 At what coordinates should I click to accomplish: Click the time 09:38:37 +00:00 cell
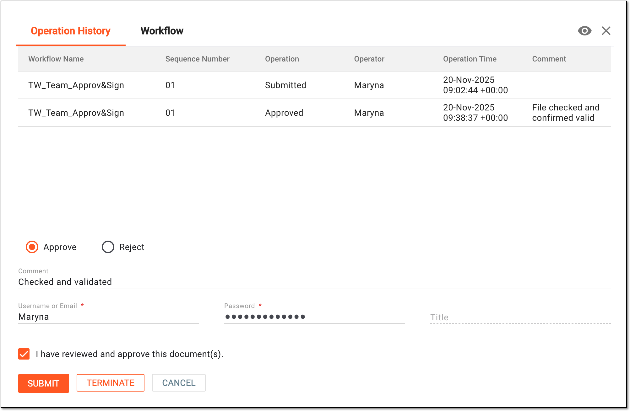(475, 113)
